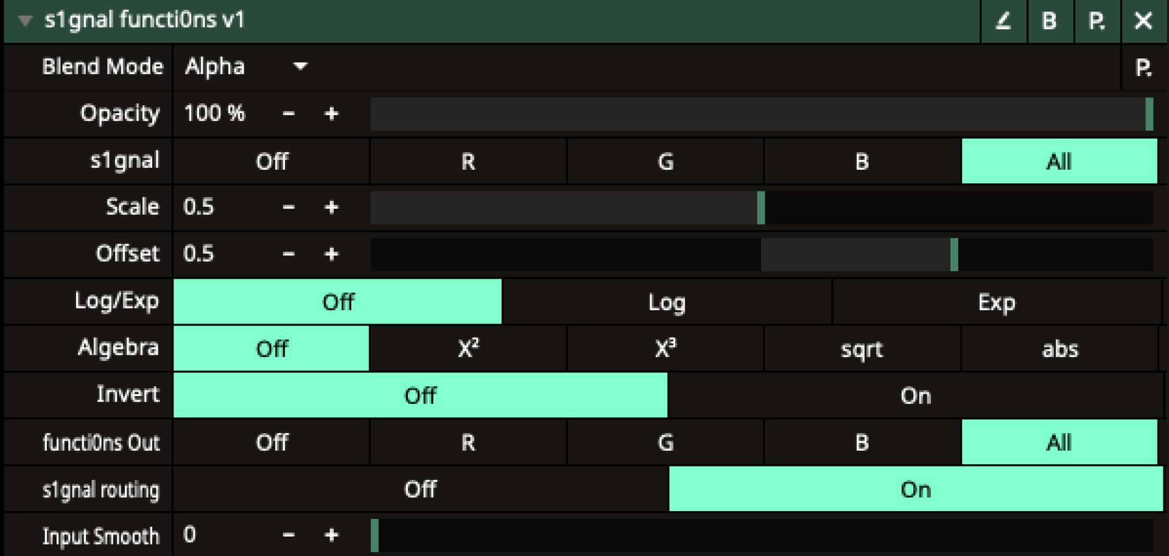
Task: Set Log/Exp to Log
Action: (666, 302)
